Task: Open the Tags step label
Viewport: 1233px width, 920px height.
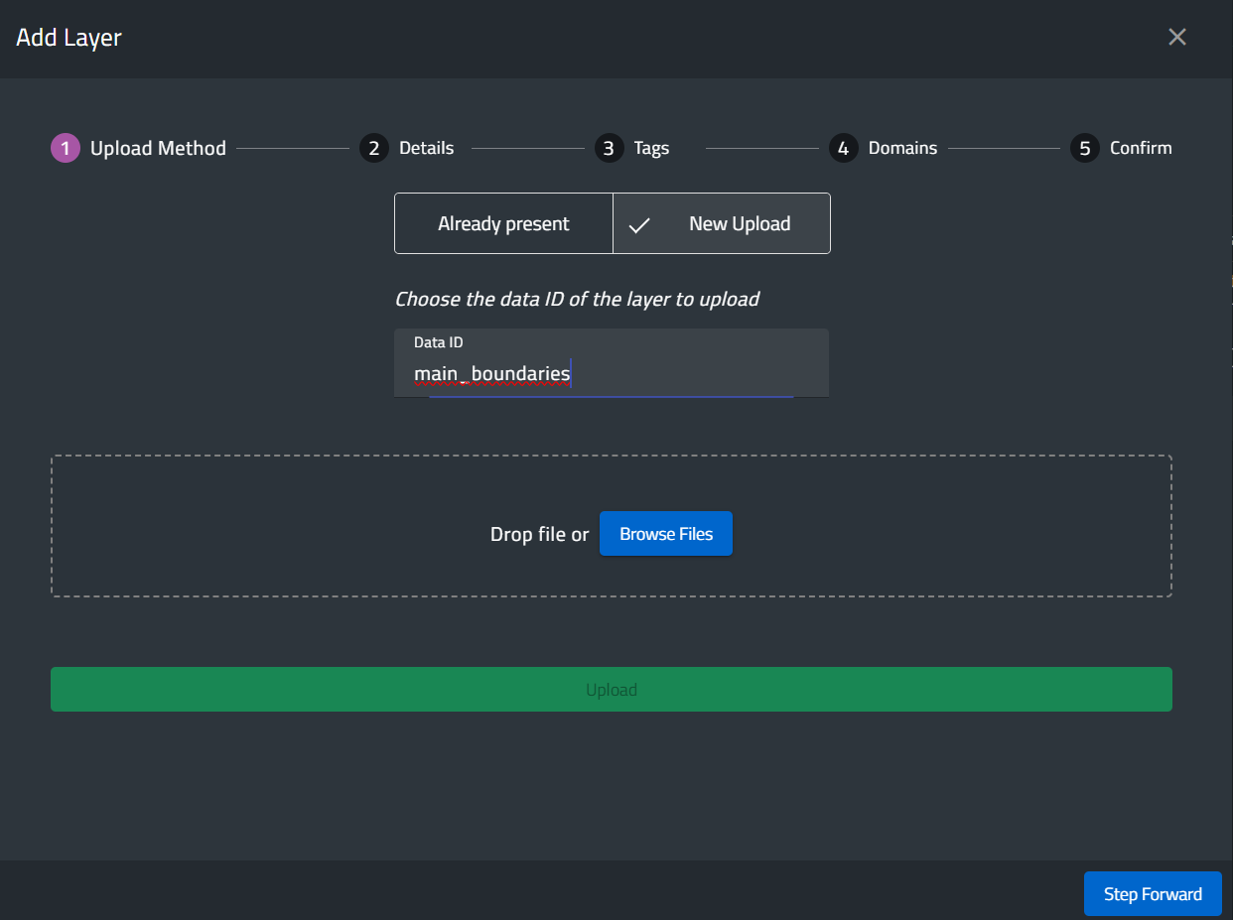Action: click(651, 149)
